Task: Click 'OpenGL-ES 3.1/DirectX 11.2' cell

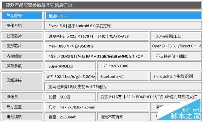Action: click(176, 46)
